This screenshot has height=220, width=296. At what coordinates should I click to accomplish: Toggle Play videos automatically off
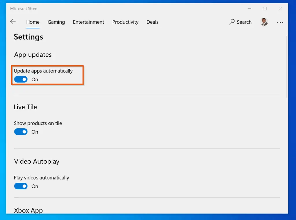point(21,186)
